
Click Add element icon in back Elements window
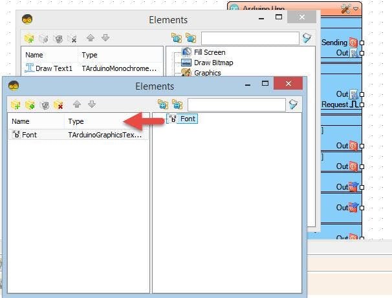29,39
